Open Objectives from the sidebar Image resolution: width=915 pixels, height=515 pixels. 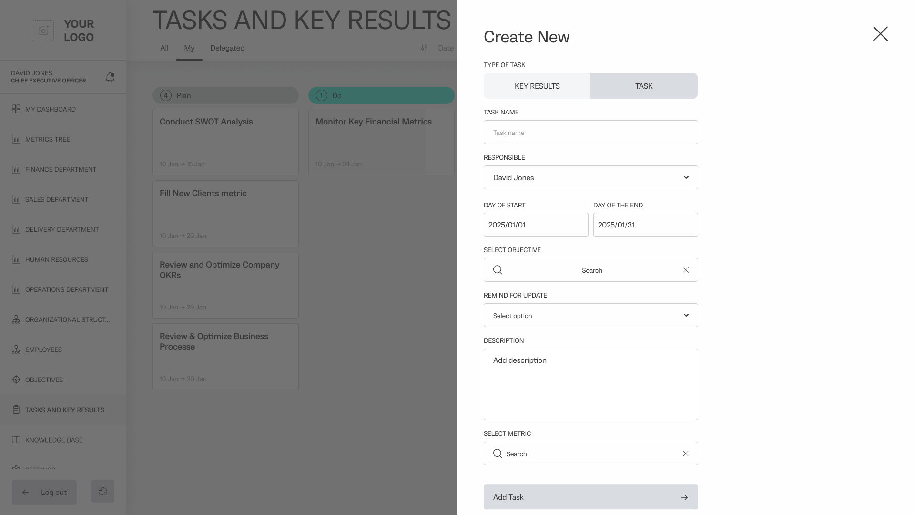(x=44, y=380)
